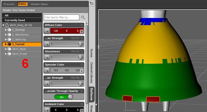The height and width of the screenshot is (112, 207).
Task: Expand the Skirt_Front surface
Action: 6,54
